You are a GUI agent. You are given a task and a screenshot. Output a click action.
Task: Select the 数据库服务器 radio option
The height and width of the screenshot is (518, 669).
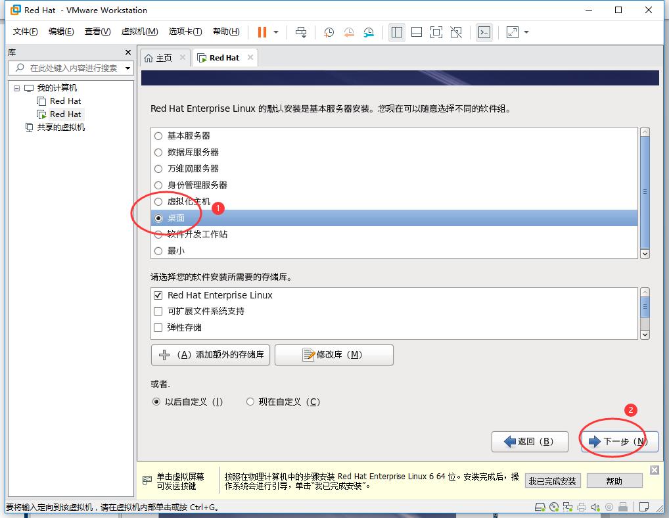tap(158, 153)
